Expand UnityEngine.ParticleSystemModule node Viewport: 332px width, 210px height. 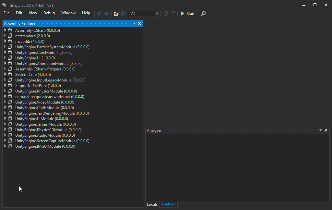click(x=5, y=47)
